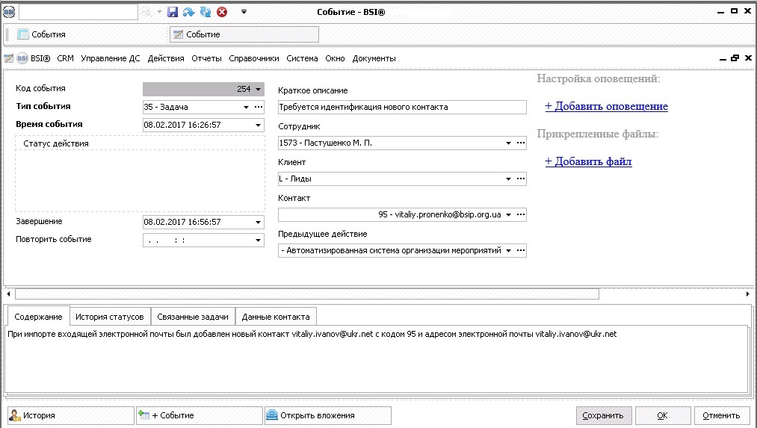The image size is (757, 428).
Task: Click the ellipsis browse button beside Контакт
Action: [521, 214]
